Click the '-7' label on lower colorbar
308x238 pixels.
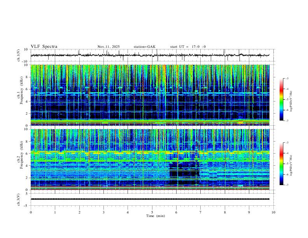pyautogui.click(x=287, y=185)
